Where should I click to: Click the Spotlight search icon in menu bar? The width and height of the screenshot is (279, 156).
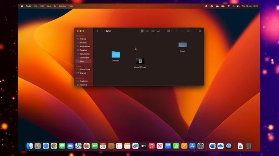[x=234, y=6]
